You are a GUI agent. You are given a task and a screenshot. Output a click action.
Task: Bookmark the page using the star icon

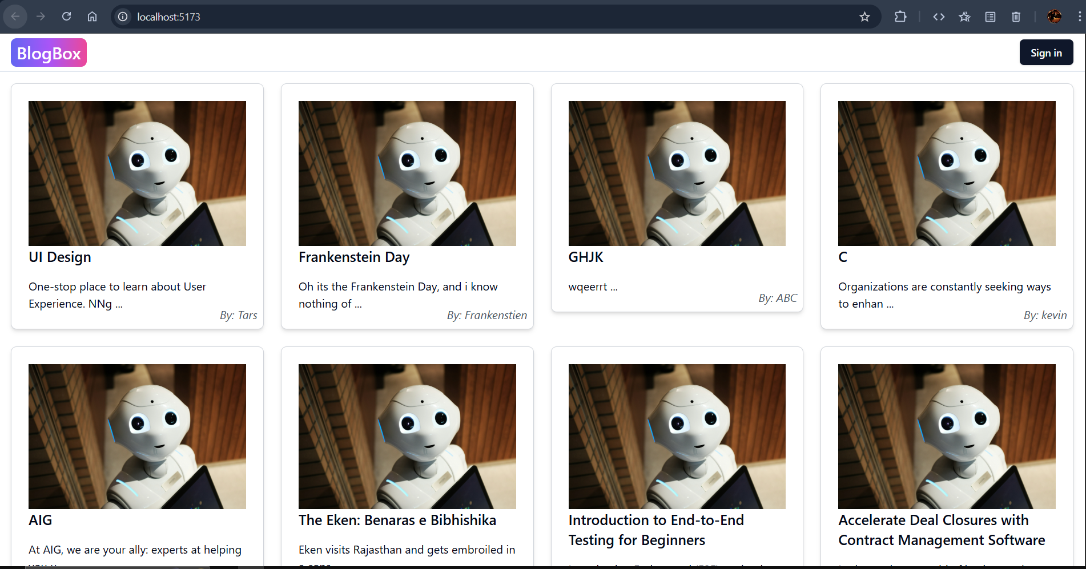pyautogui.click(x=864, y=17)
